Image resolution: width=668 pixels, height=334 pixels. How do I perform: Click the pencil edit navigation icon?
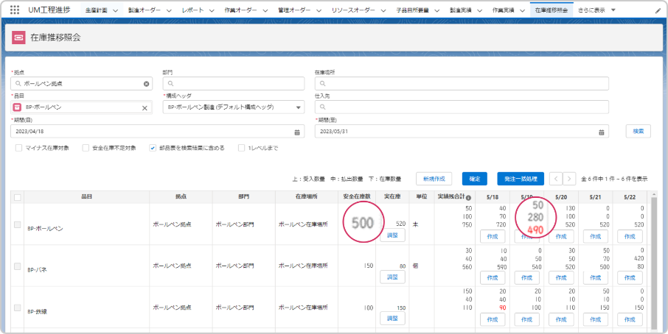[x=658, y=10]
